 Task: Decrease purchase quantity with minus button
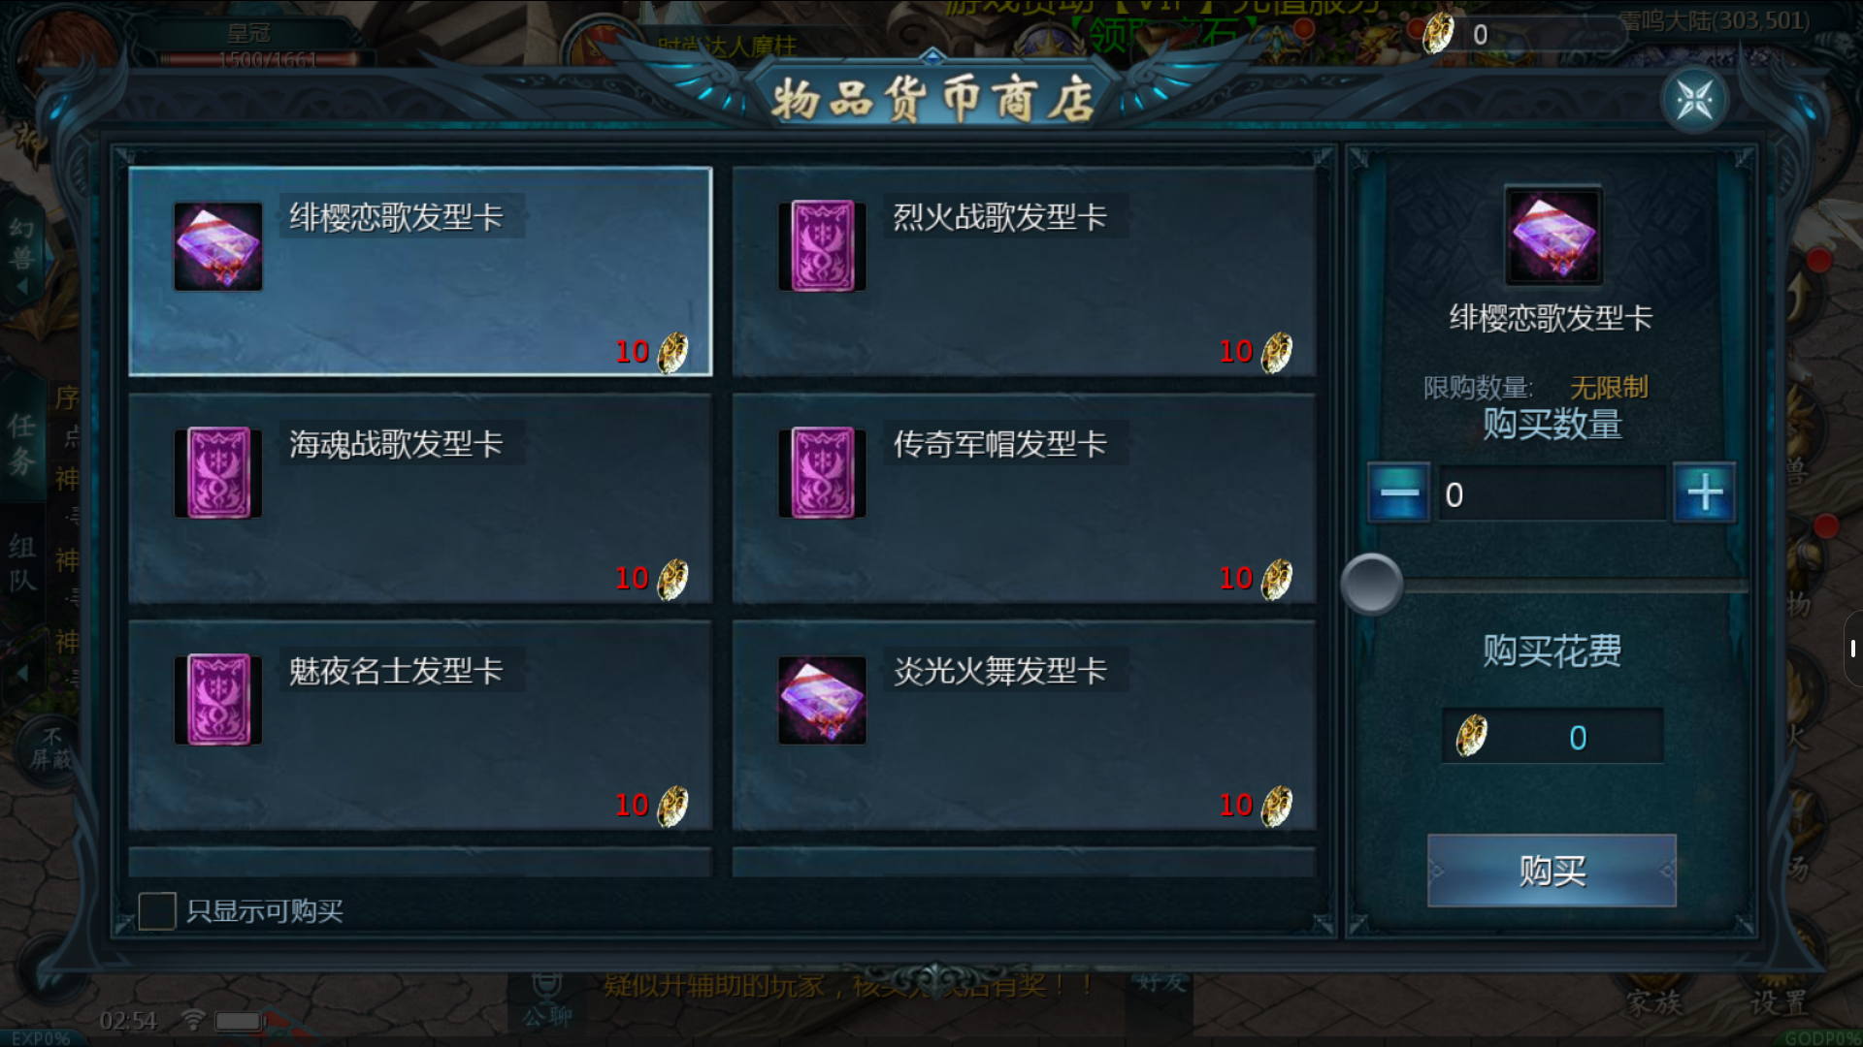(x=1398, y=493)
